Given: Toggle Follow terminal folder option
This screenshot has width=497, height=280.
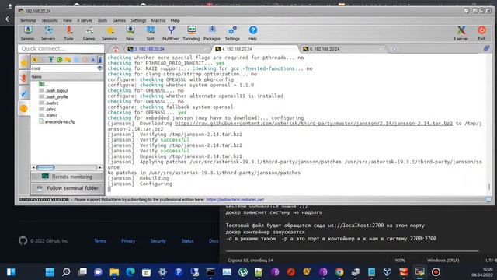Looking at the screenshot, I should (x=68, y=188).
